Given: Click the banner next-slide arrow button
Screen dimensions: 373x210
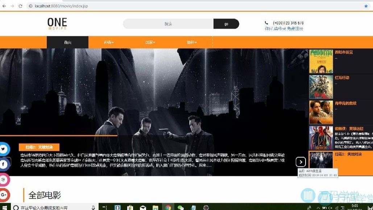Looking at the screenshot, I should [301, 162].
